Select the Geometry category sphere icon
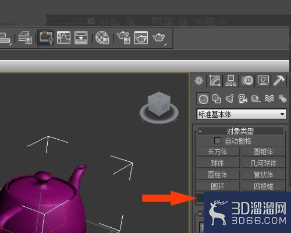Viewport: 291px width, 233px height. pos(203,99)
